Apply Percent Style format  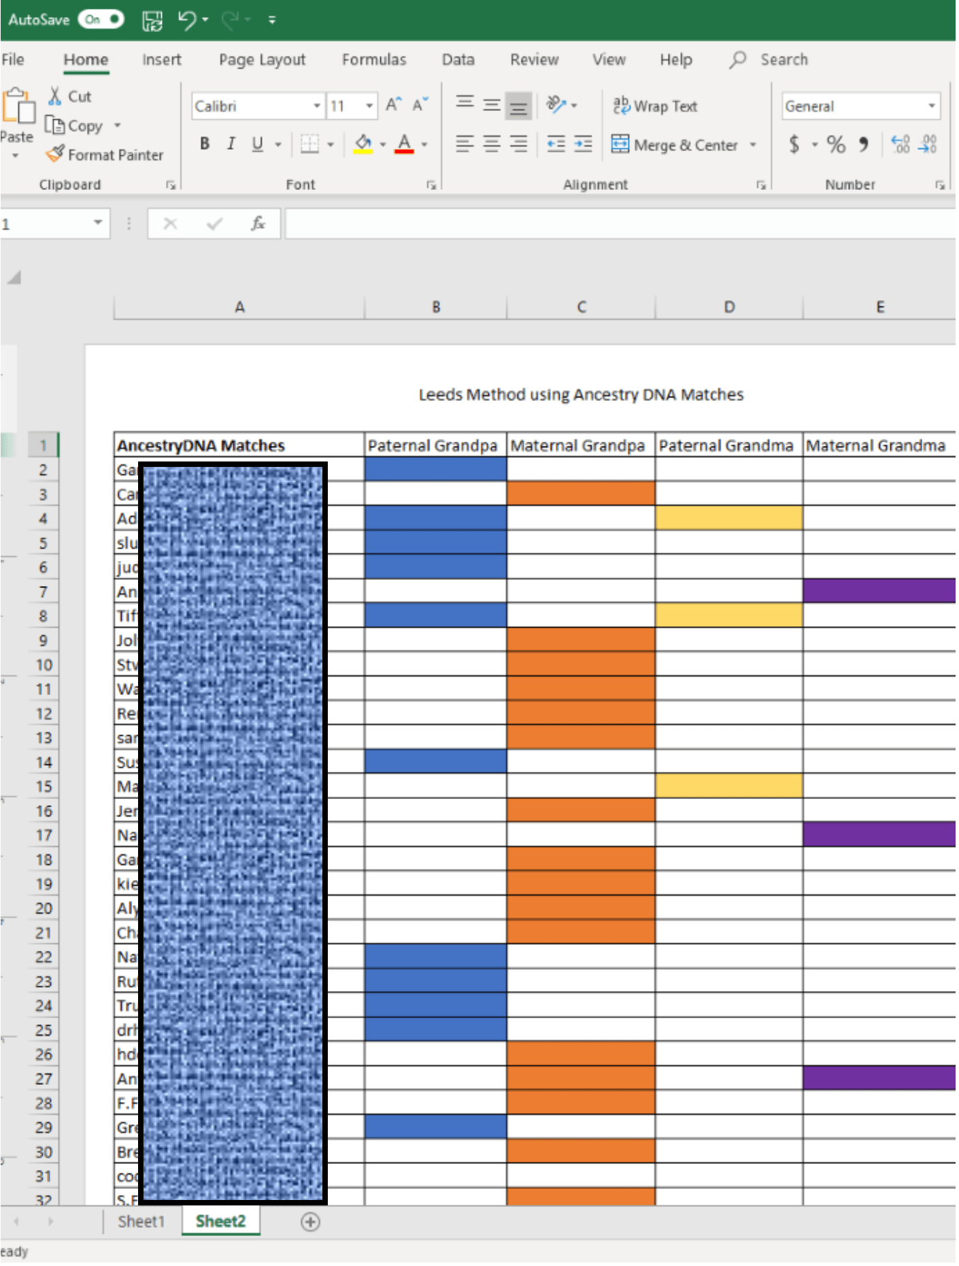[x=836, y=144]
